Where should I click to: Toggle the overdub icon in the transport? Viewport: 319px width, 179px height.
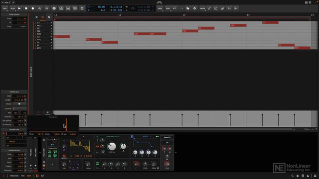tap(46, 8)
